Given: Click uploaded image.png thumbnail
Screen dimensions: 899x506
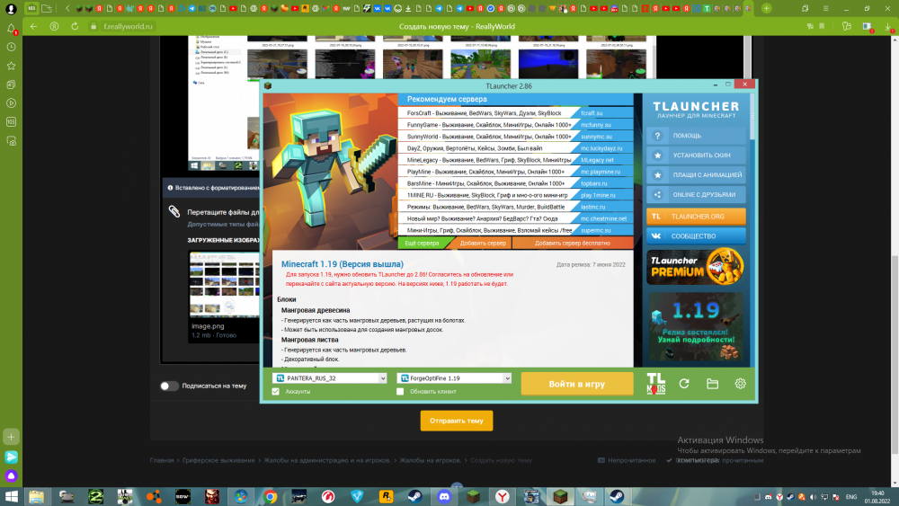Looking at the screenshot, I should 224,284.
